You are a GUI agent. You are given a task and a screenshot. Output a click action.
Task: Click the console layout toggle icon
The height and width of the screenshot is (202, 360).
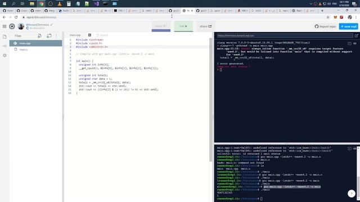[x=349, y=43]
